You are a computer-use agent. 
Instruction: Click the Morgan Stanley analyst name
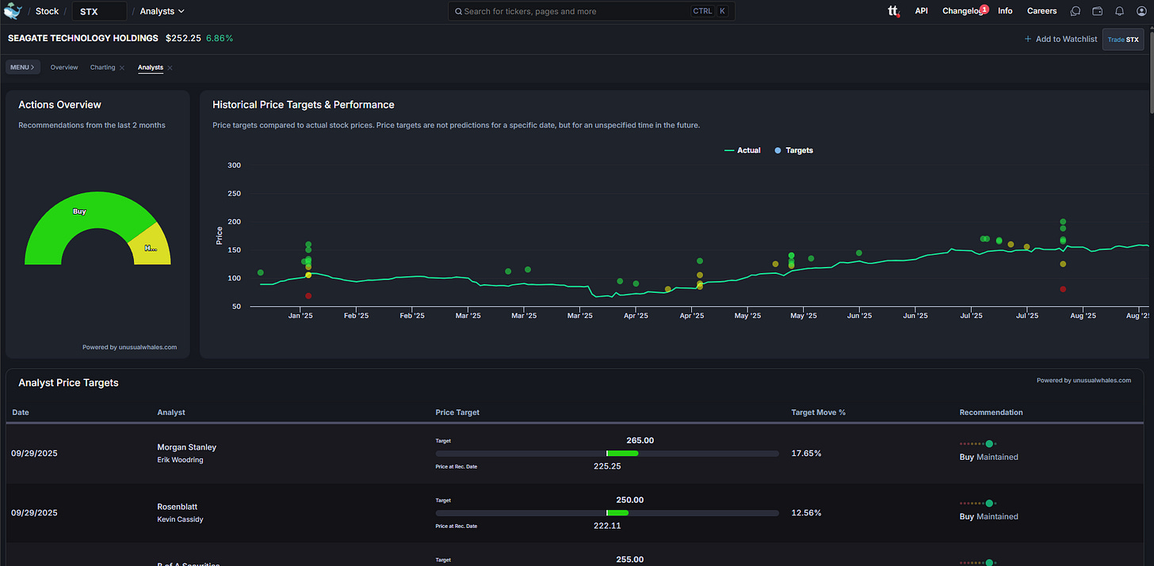pyautogui.click(x=186, y=447)
